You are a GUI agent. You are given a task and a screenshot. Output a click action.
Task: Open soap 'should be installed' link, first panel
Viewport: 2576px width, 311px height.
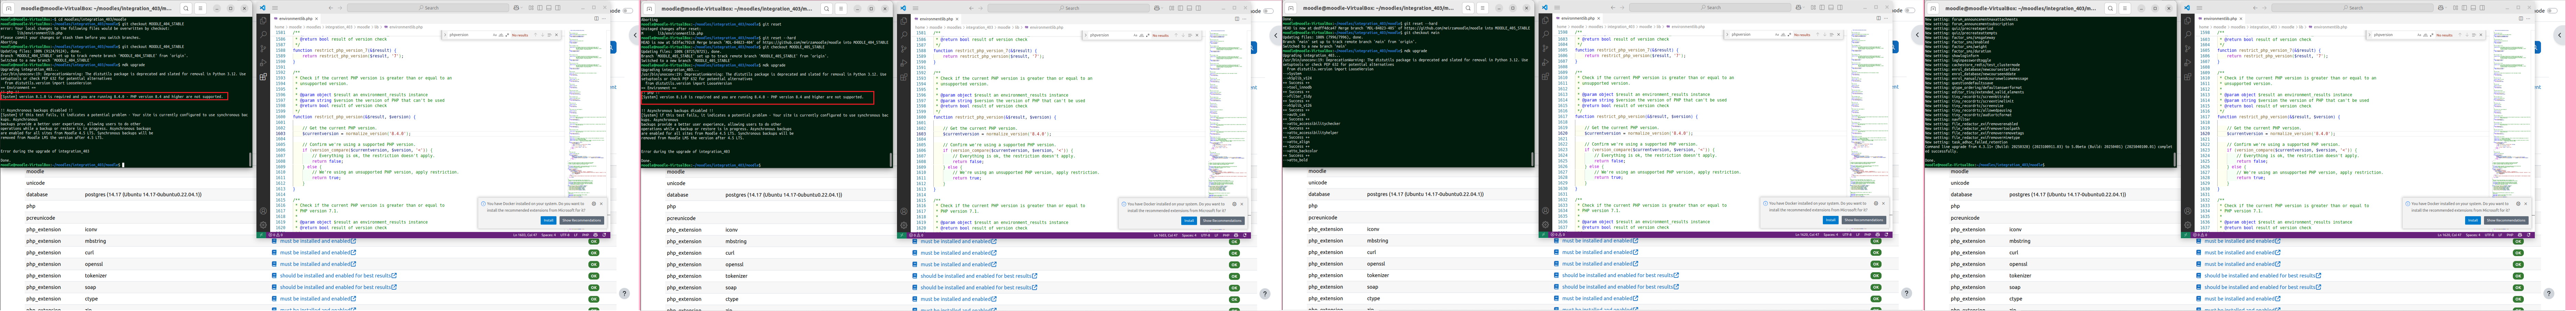pos(338,287)
